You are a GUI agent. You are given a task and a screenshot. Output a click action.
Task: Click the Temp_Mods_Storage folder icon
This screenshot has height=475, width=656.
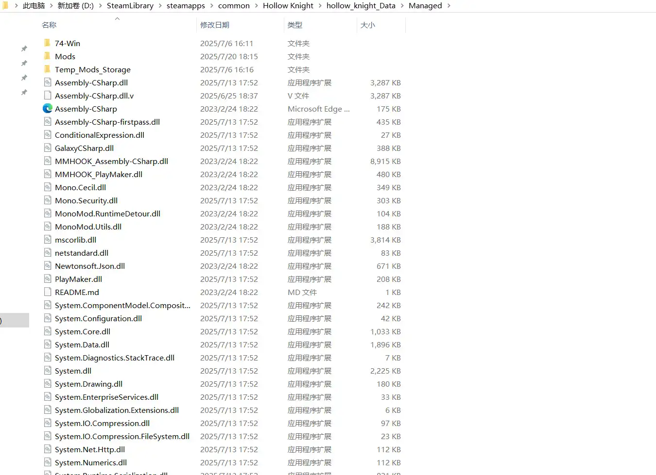point(47,69)
